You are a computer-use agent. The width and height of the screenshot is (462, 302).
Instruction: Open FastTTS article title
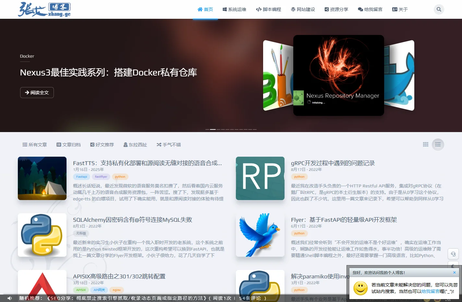pos(148,163)
